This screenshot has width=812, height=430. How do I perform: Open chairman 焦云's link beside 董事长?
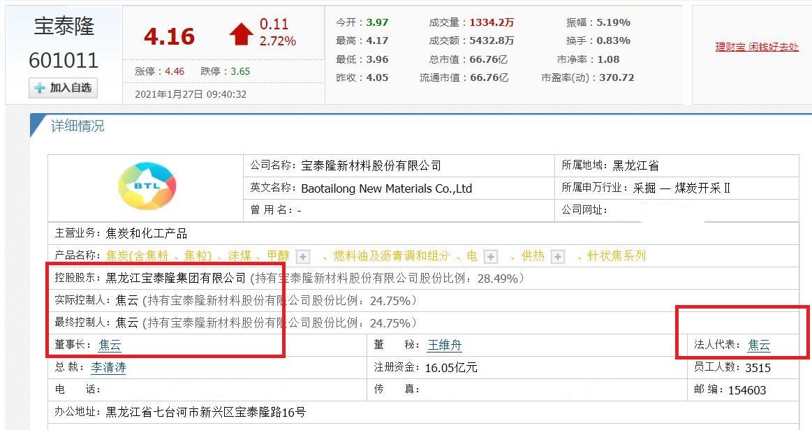tap(110, 345)
